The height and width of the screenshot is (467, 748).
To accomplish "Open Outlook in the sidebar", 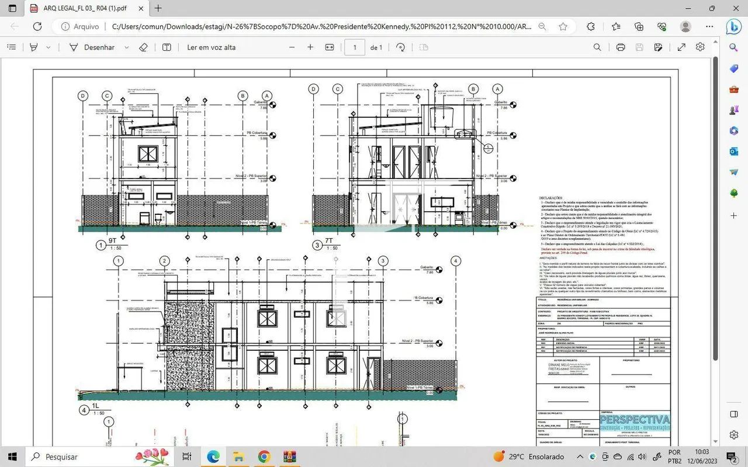I will (734, 151).
